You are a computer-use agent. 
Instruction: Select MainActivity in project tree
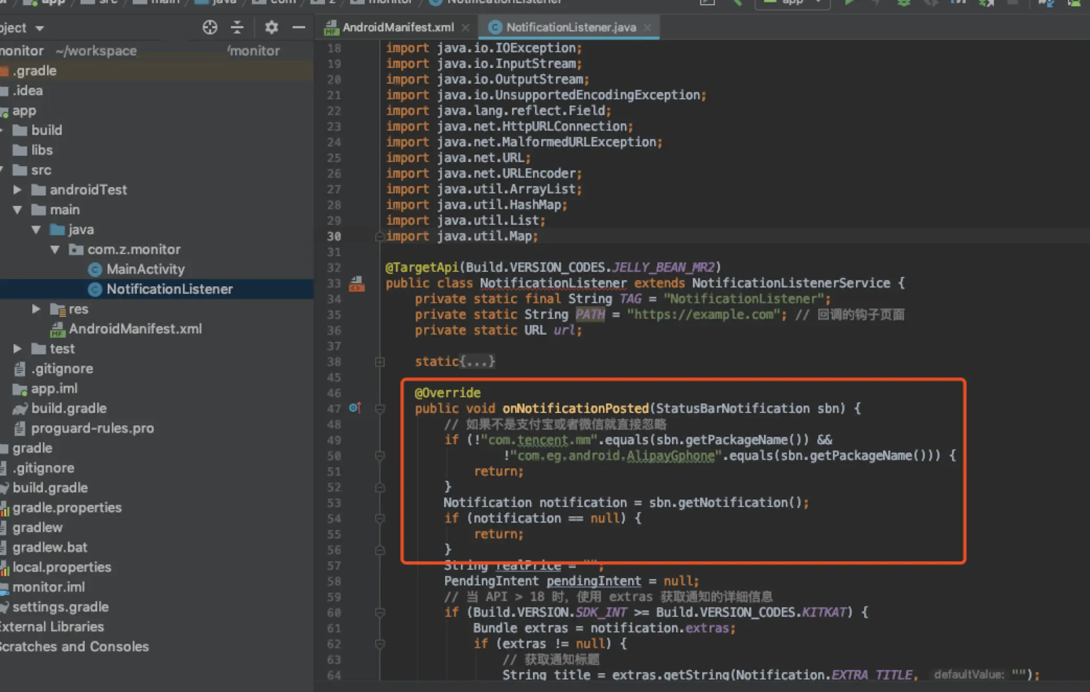(x=145, y=269)
